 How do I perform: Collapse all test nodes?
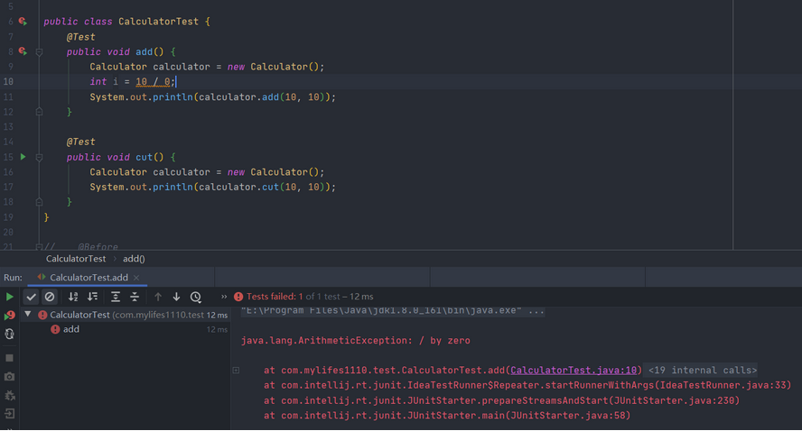[x=135, y=297]
